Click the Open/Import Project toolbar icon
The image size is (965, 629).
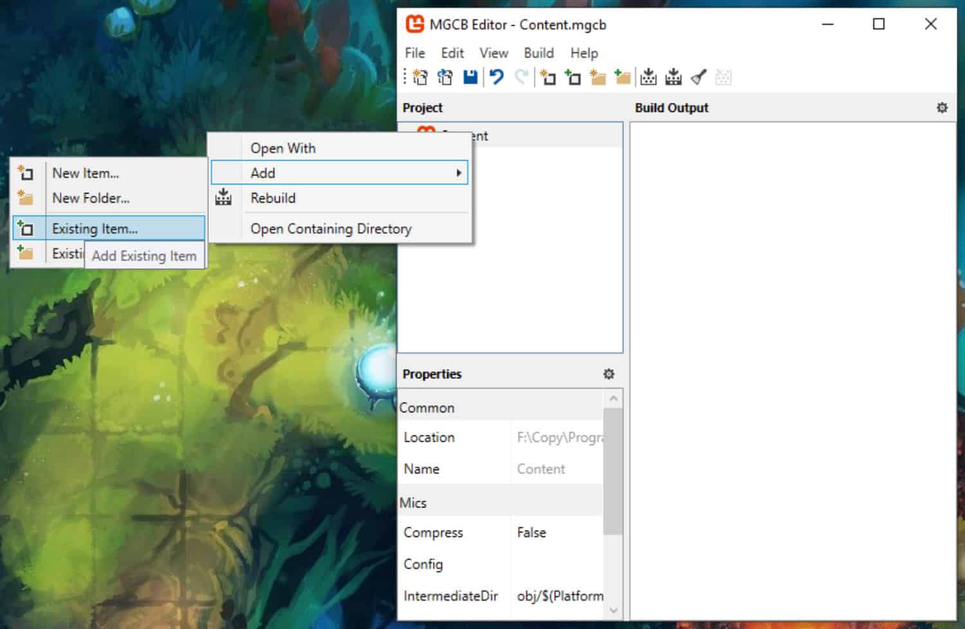click(x=445, y=77)
